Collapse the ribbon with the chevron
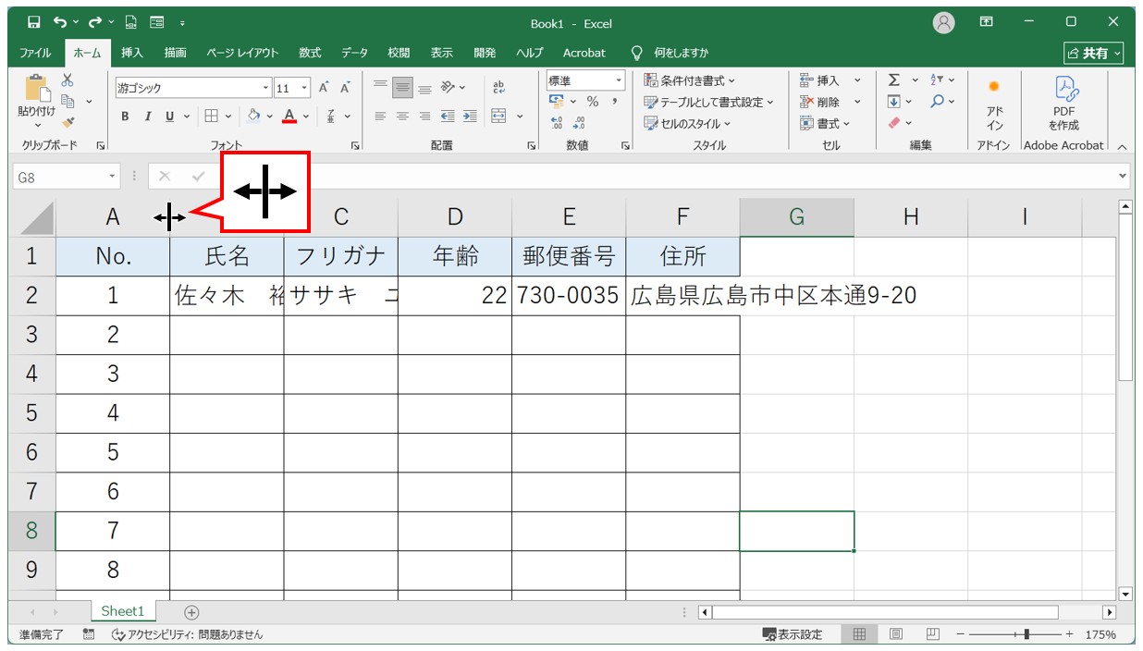The width and height of the screenshot is (1143, 651). [x=1122, y=146]
